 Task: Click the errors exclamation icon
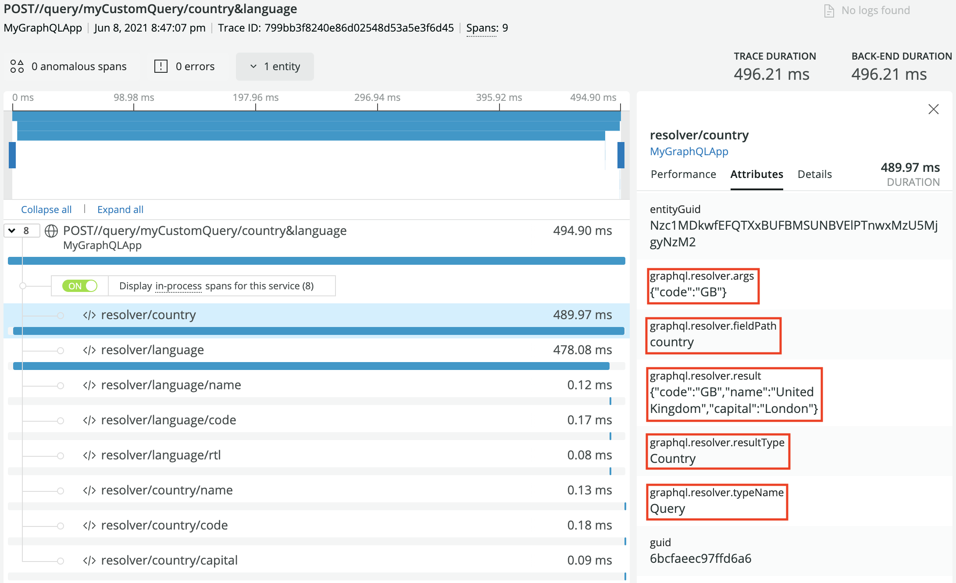[x=161, y=66]
